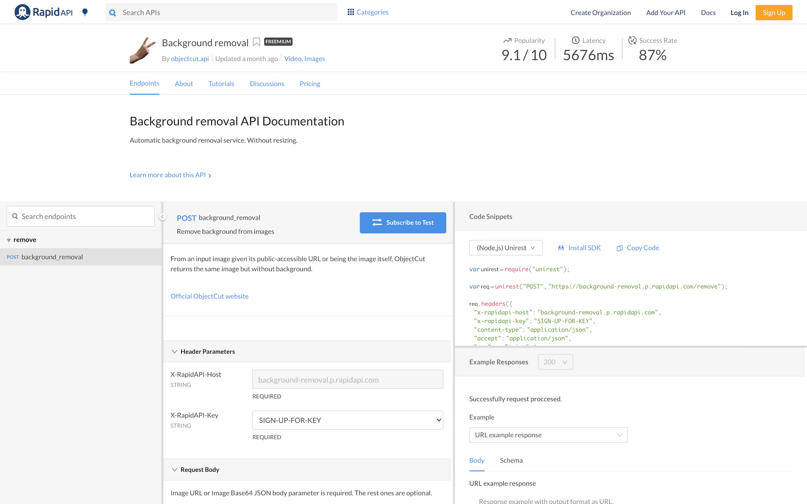
Task: Open the 200 response code dropdown
Action: (x=555, y=362)
